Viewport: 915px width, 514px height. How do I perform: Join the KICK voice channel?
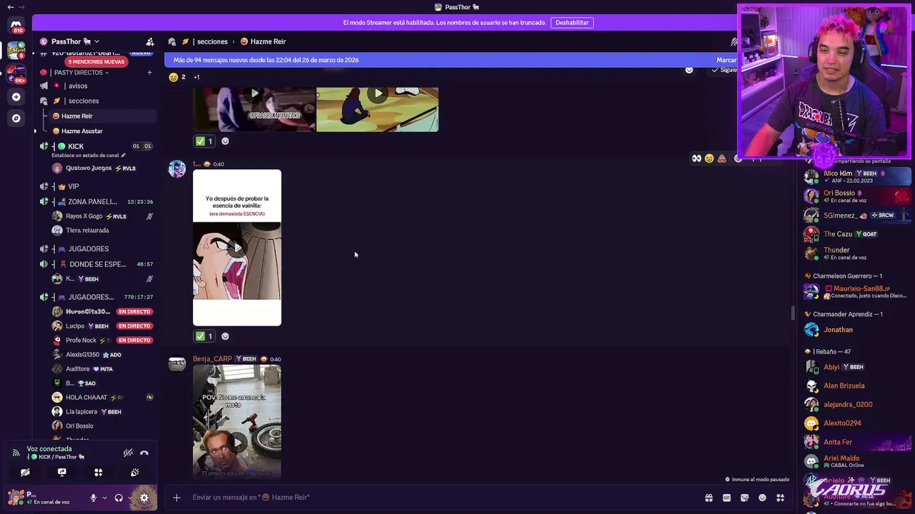(75, 146)
